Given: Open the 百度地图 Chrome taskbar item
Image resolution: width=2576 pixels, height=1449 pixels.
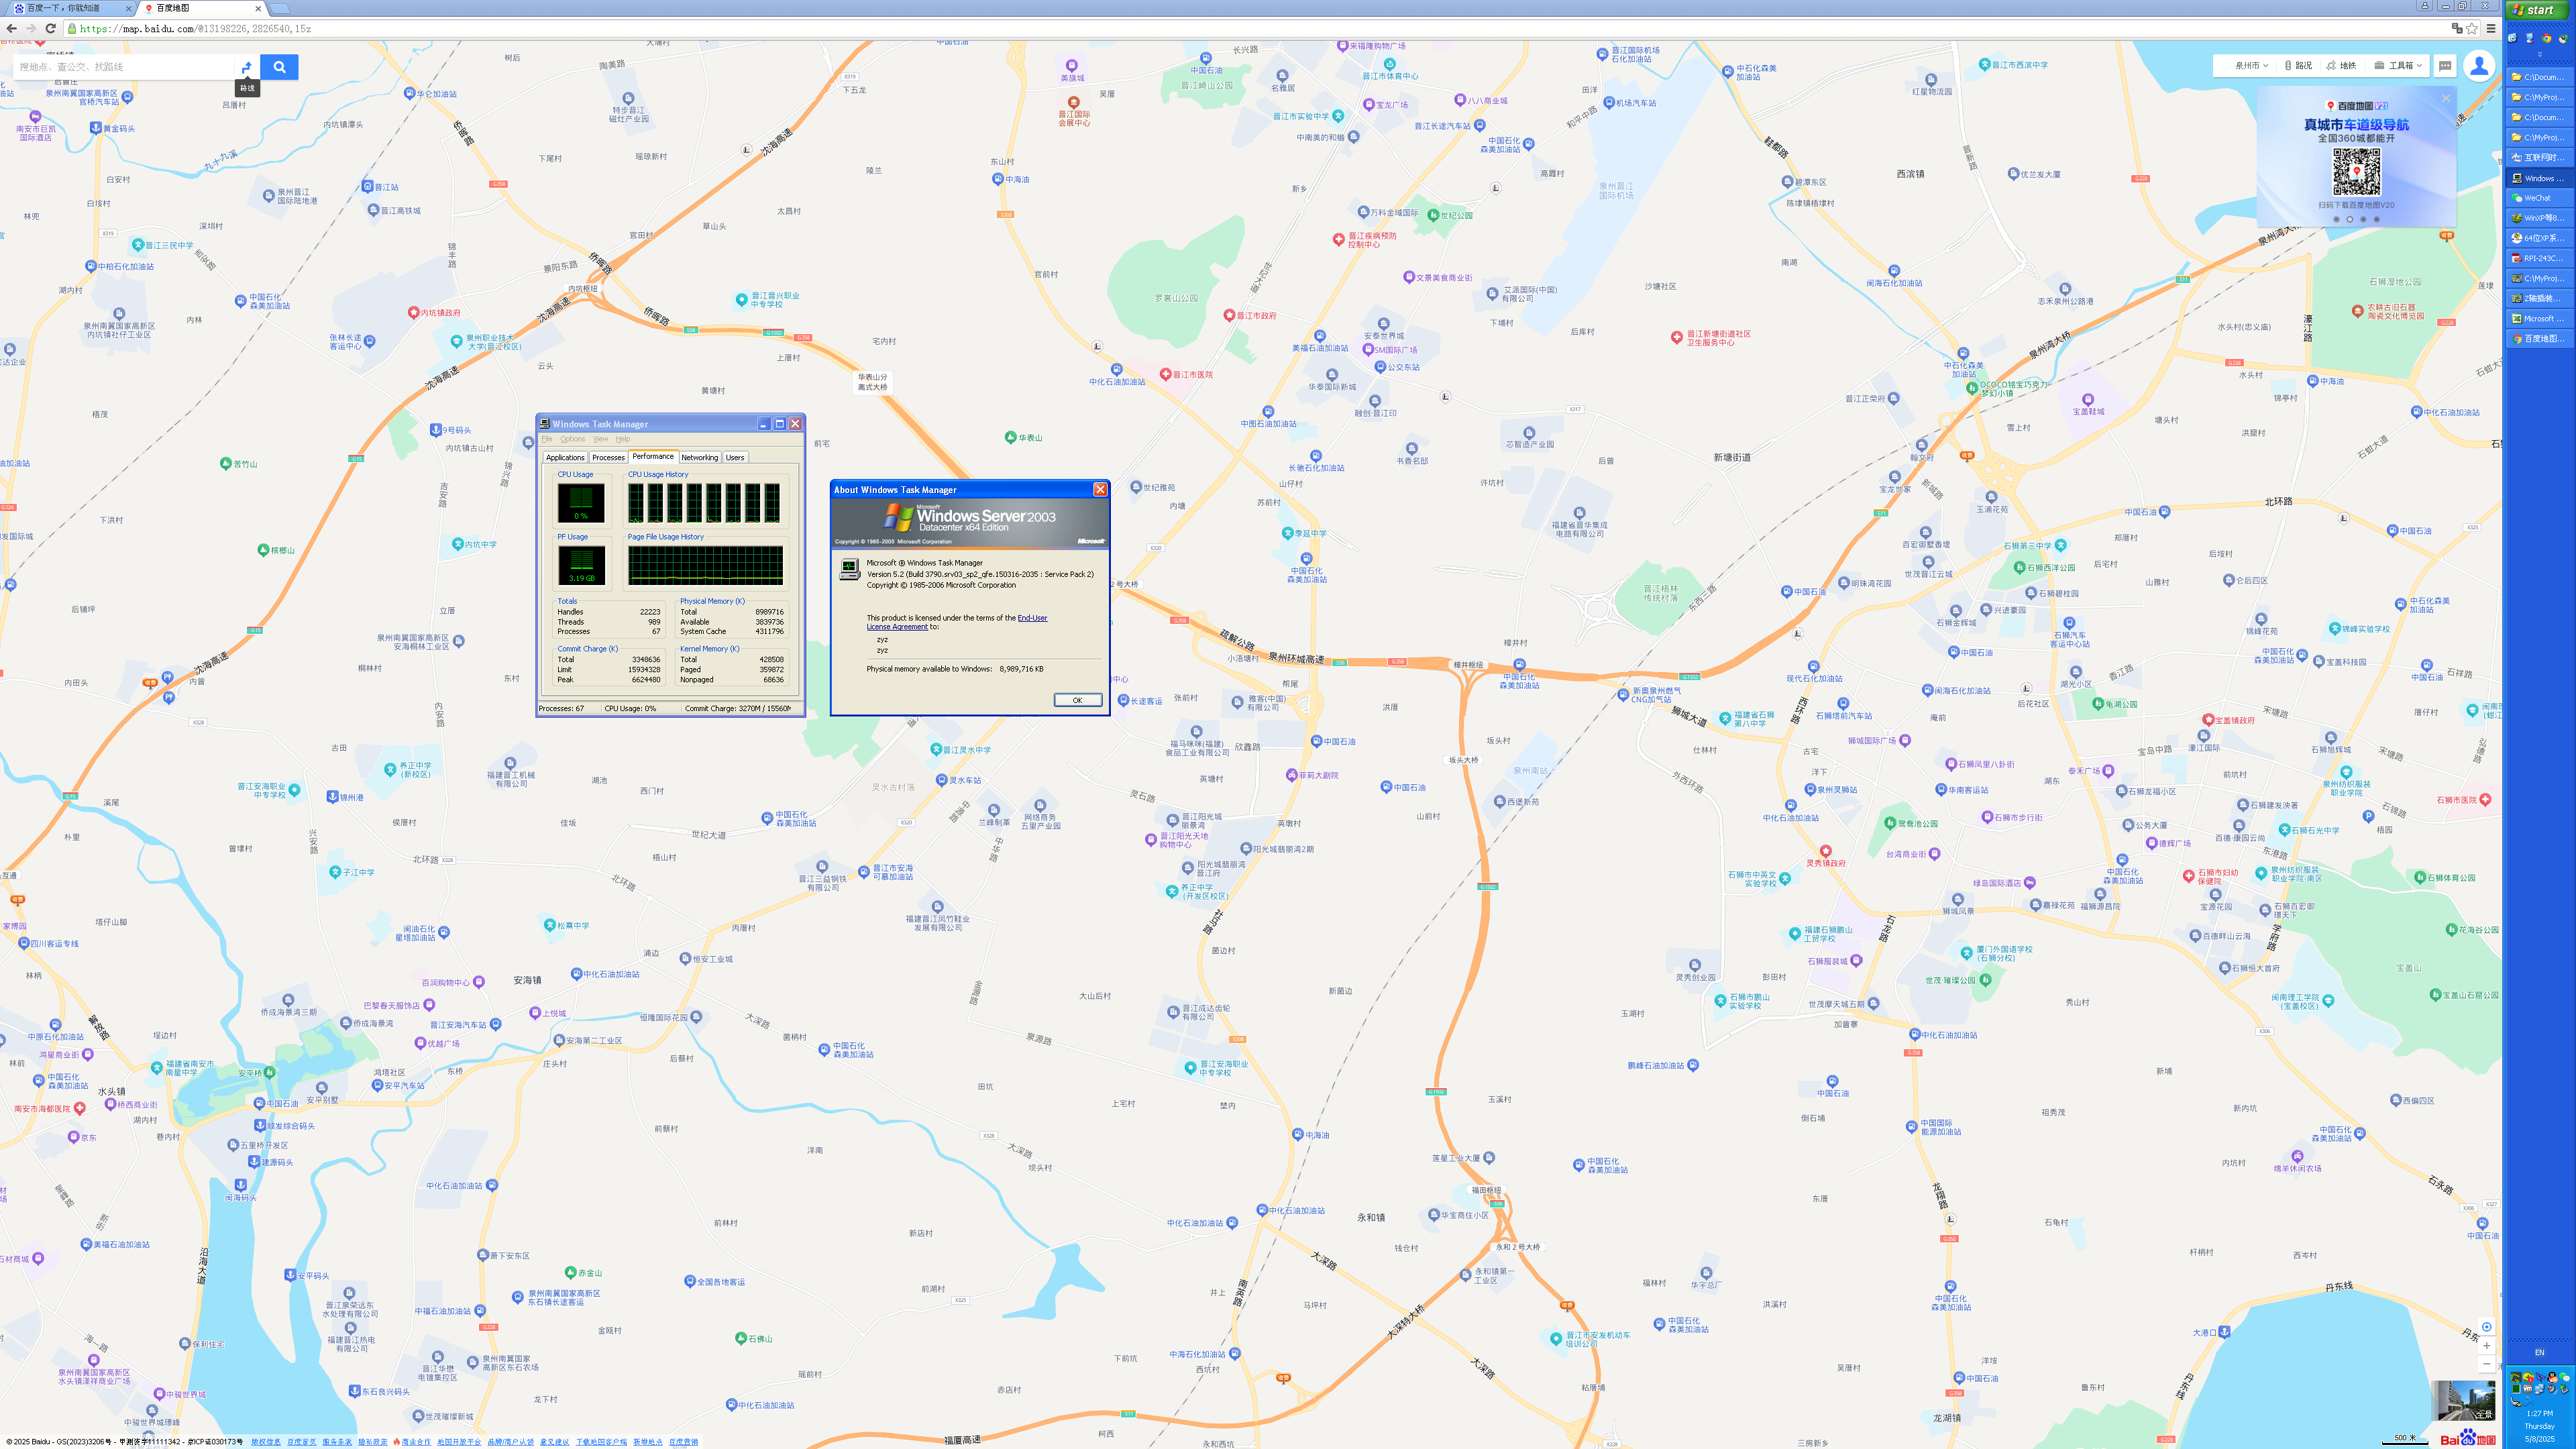Looking at the screenshot, I should coord(2540,338).
